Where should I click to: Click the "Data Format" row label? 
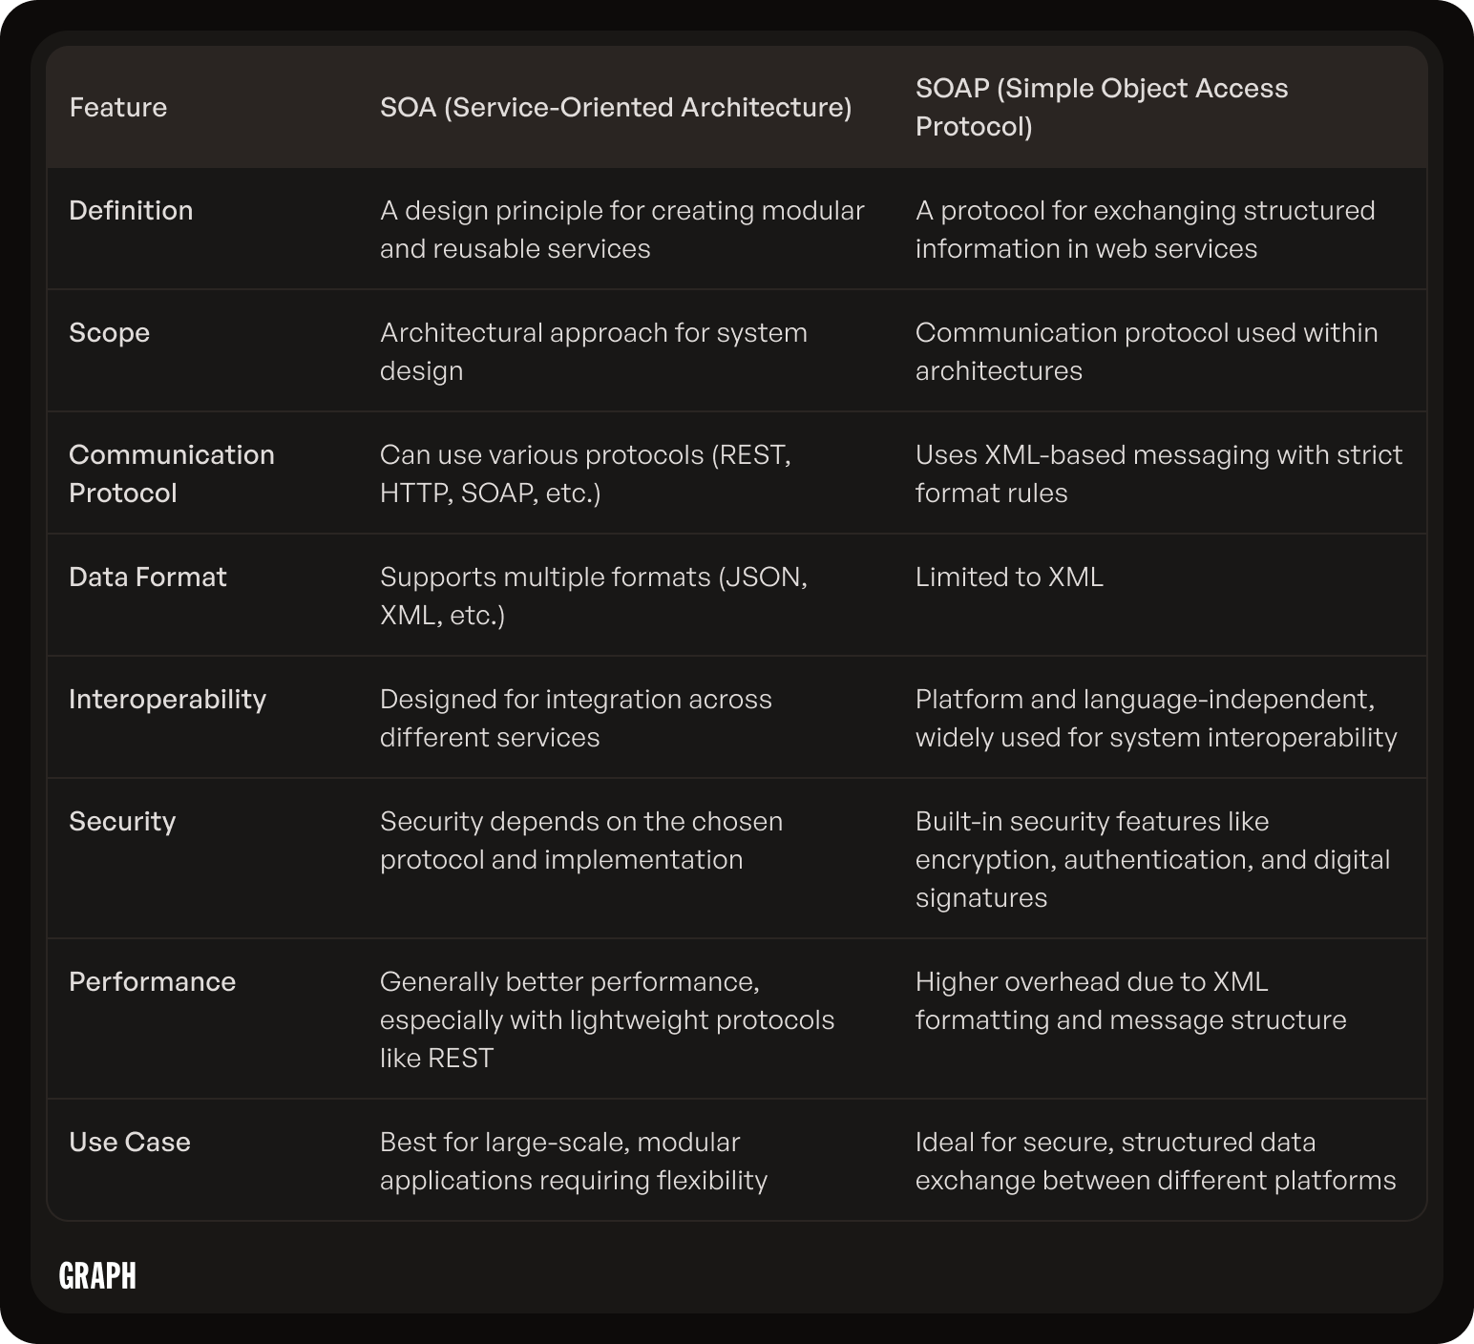[148, 577]
